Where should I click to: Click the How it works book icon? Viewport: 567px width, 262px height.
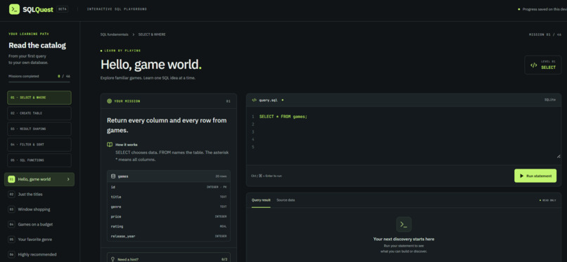[110, 145]
